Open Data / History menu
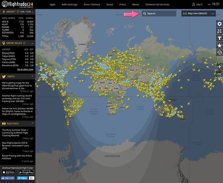The width and height of the screenshot is (223, 183). point(92,4)
